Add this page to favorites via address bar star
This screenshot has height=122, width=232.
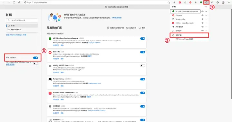click(169, 2)
